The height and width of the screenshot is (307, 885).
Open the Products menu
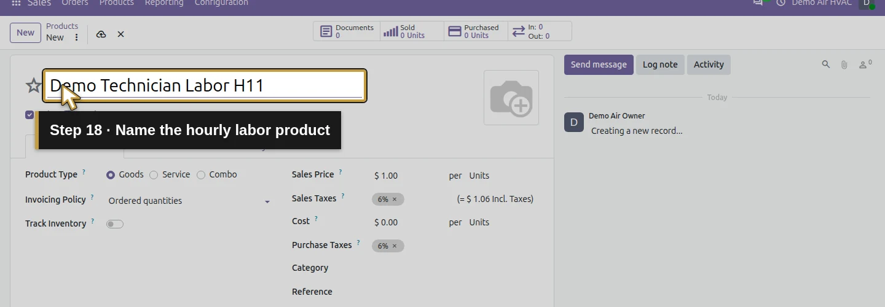click(117, 3)
